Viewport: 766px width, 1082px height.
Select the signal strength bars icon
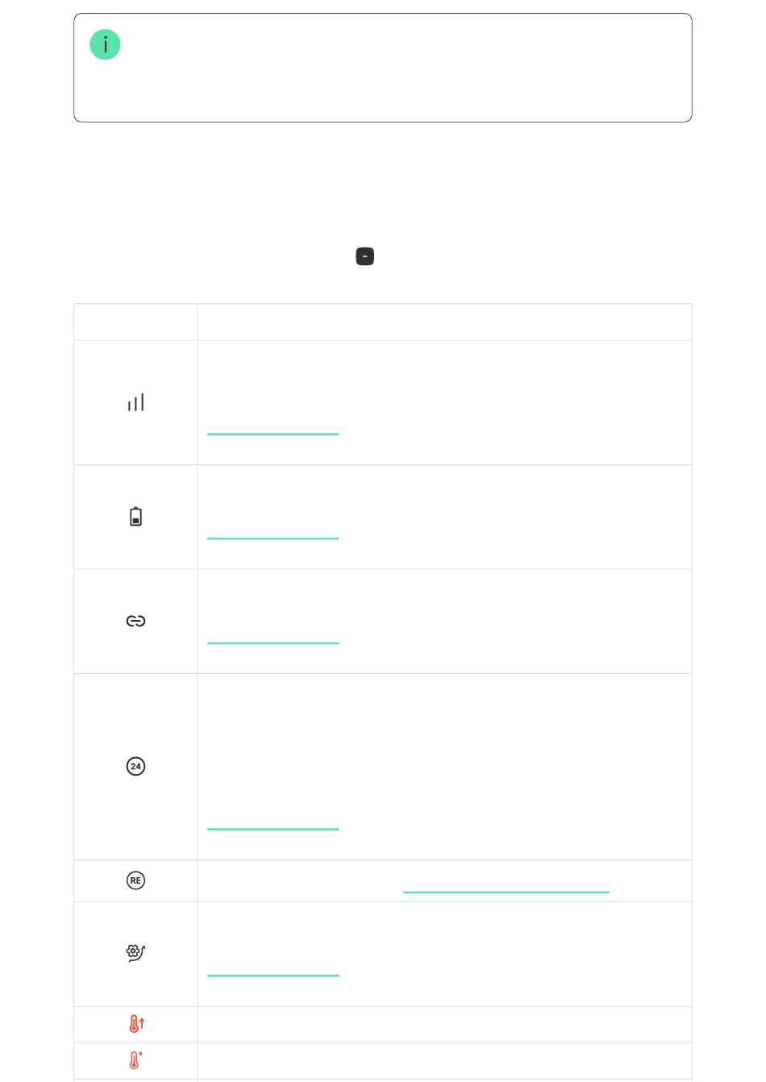click(135, 402)
